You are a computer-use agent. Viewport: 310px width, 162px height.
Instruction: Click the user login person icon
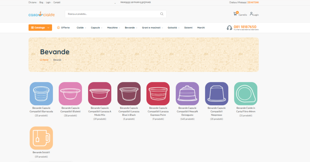[x=251, y=14]
